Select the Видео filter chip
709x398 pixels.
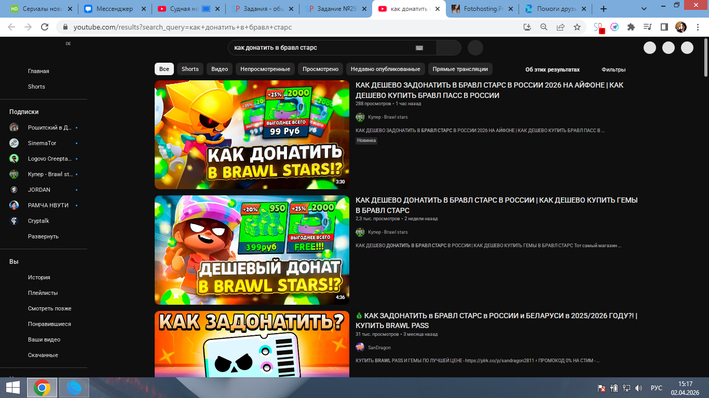point(220,69)
